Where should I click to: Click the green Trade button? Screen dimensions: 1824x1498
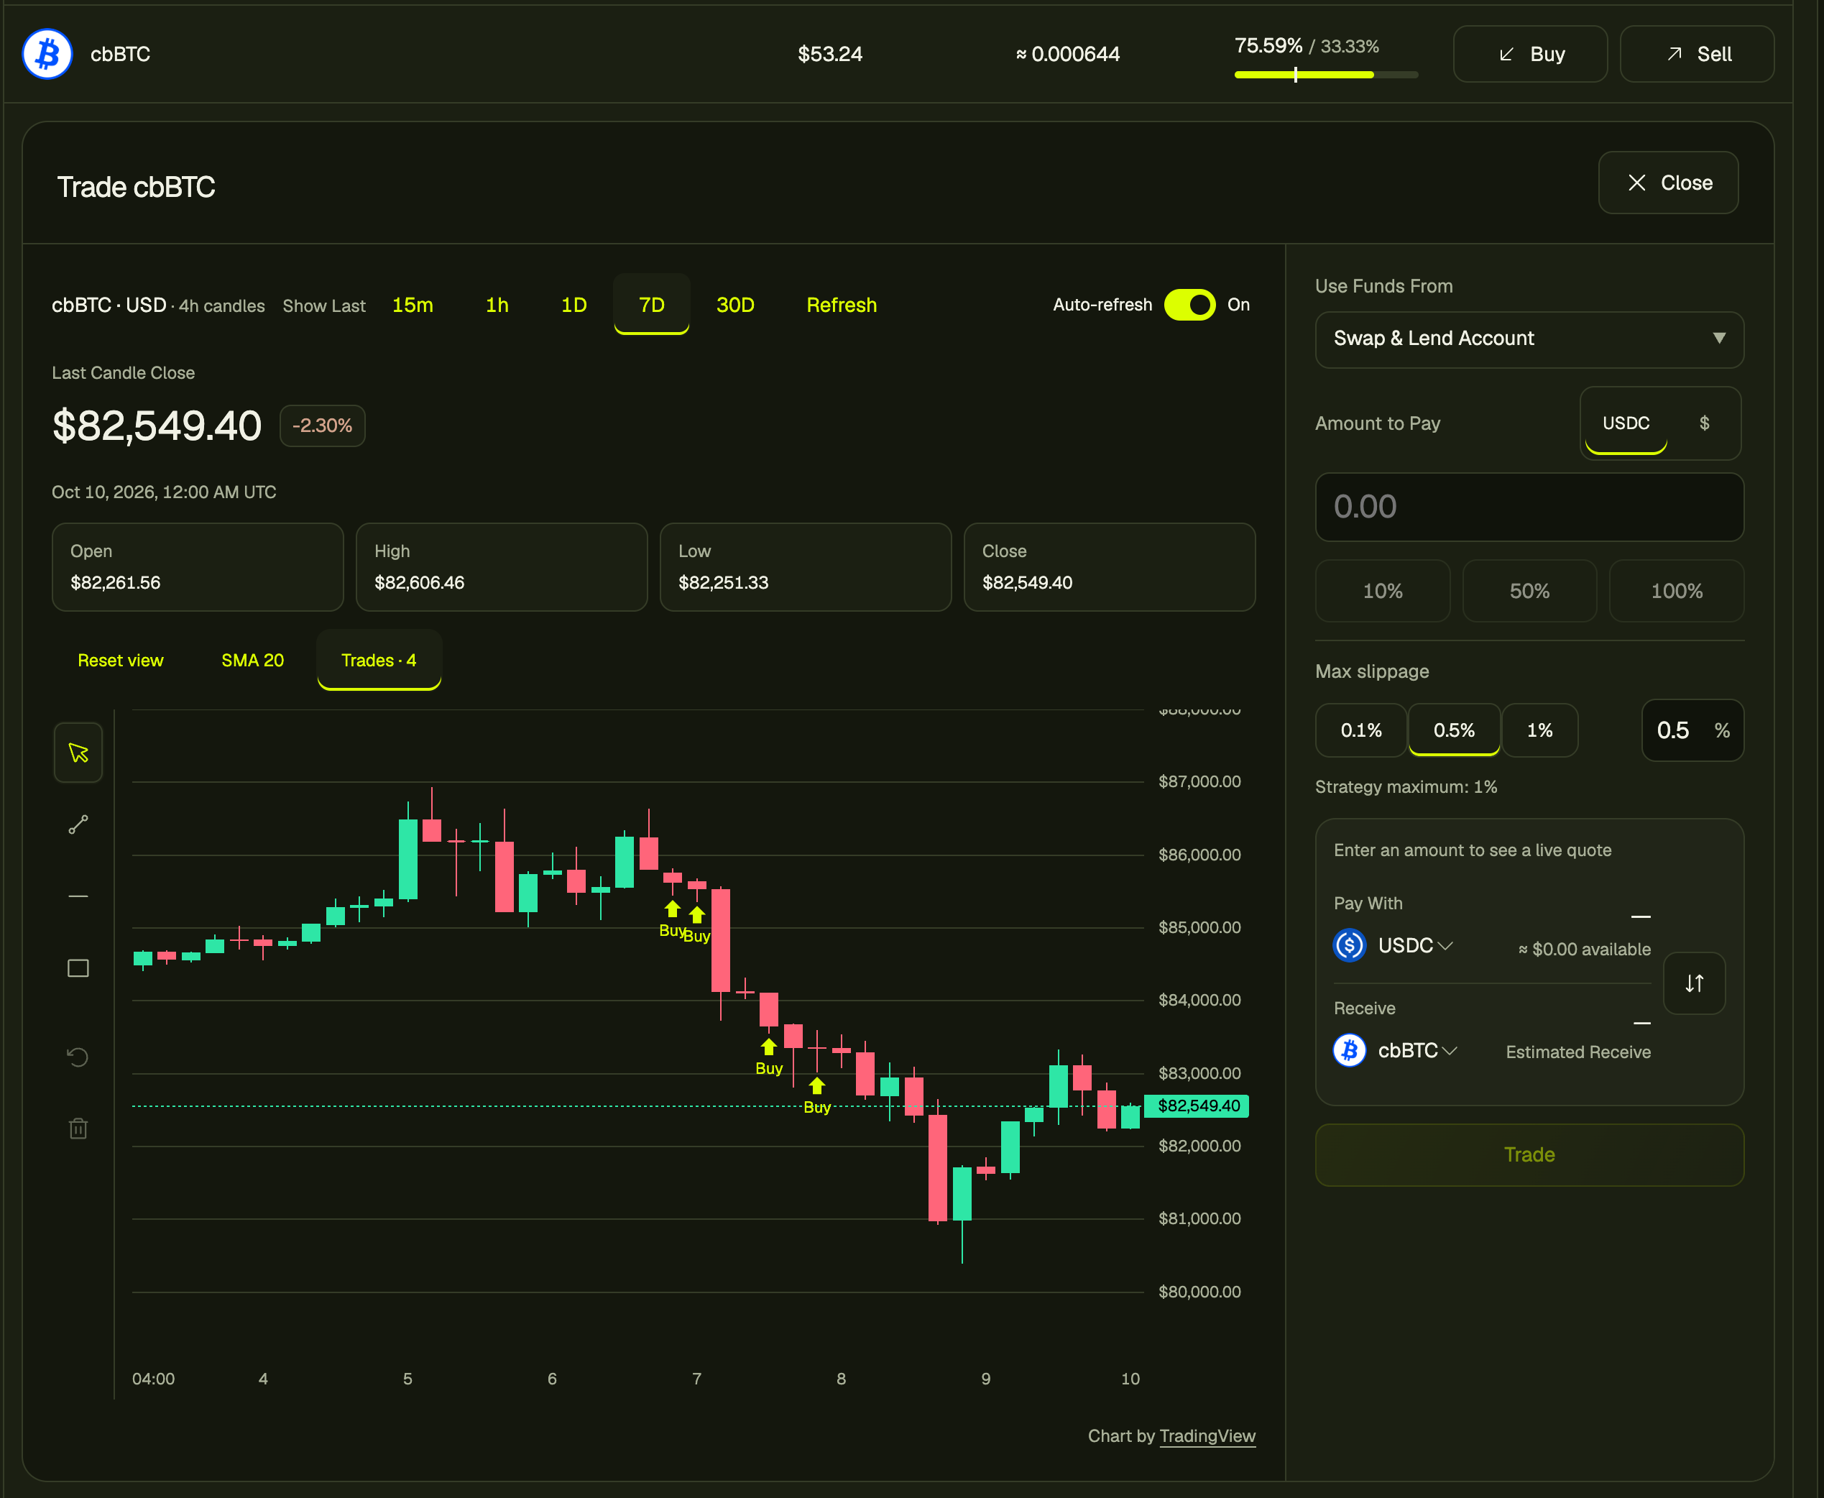click(1530, 1154)
